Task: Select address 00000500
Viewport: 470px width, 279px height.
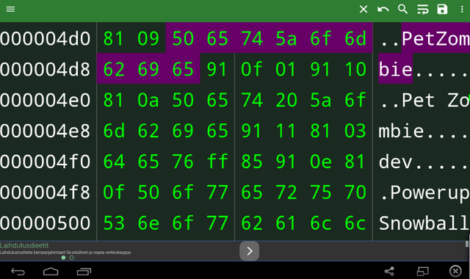Action: [x=45, y=223]
